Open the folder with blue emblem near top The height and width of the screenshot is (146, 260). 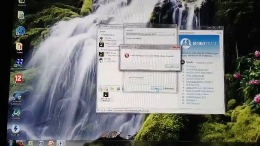21,16
